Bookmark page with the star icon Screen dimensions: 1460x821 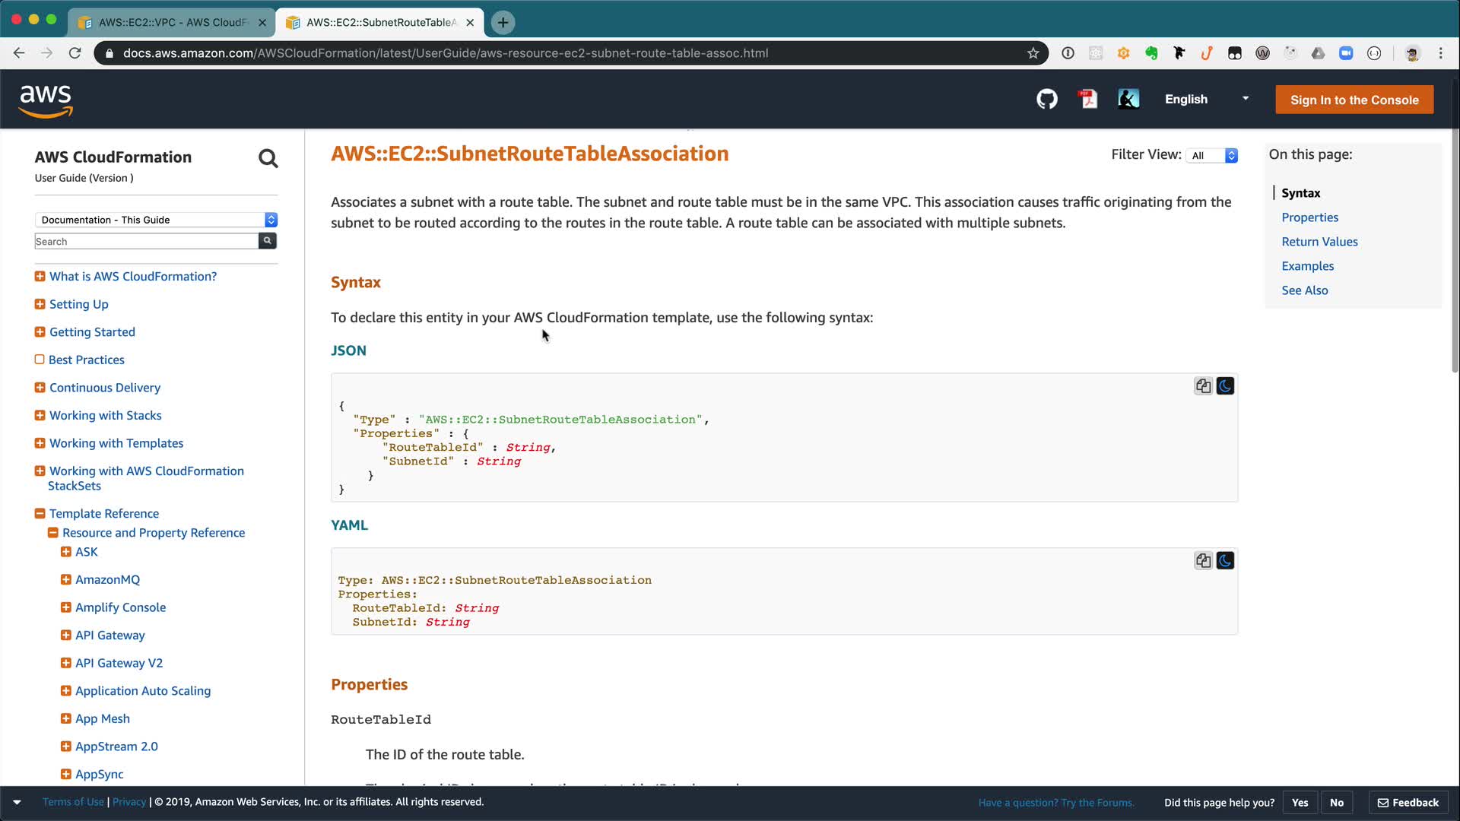(1033, 53)
